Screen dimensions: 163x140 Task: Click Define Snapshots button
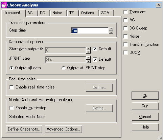coord(24,129)
